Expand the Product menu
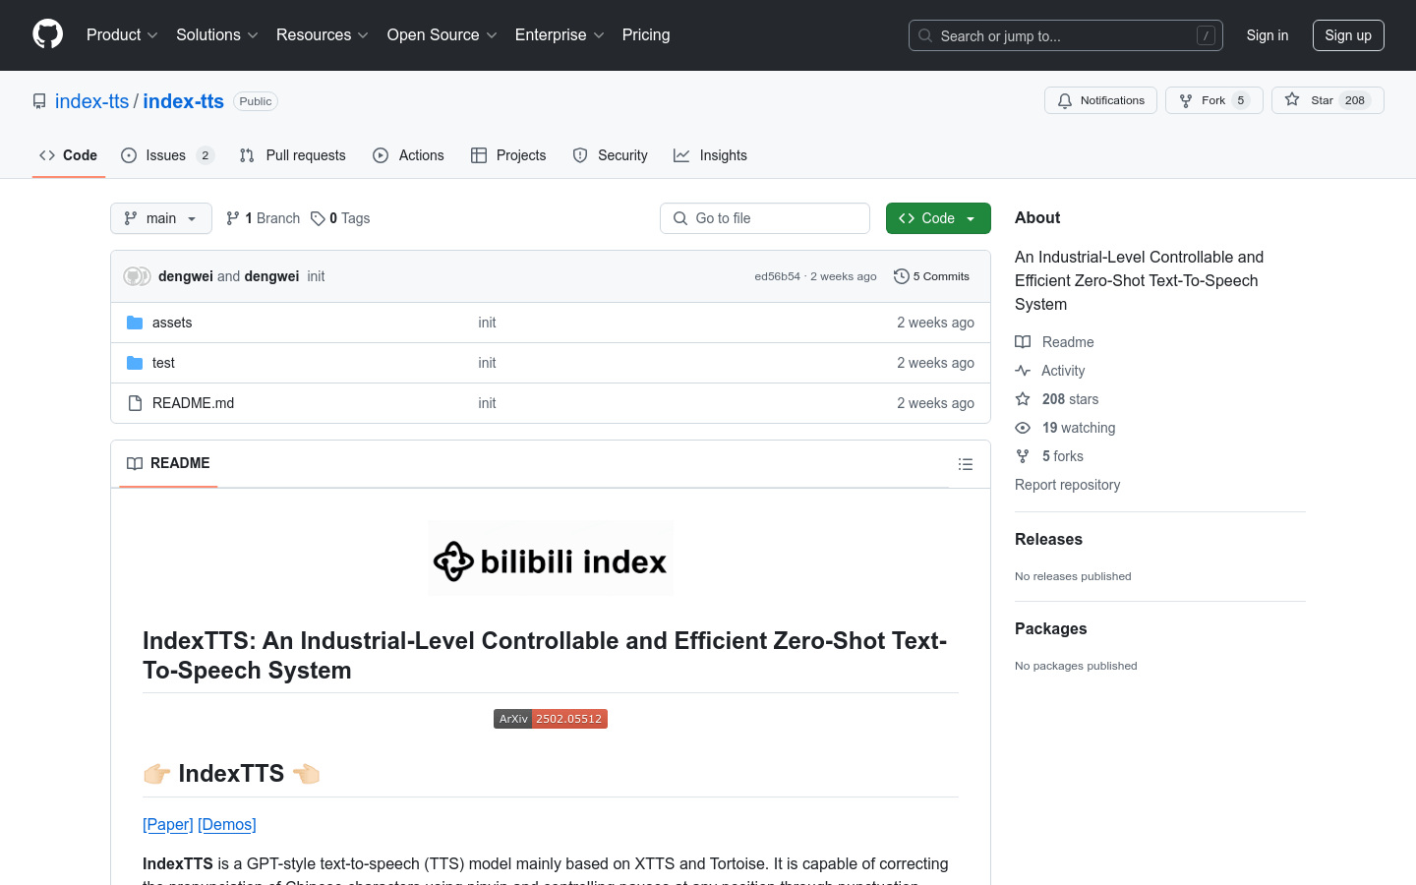The image size is (1416, 885). coord(122,34)
